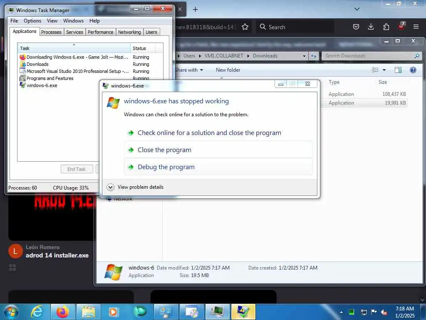Open Windows Explorer taskbar button
The height and width of the screenshot is (320, 426).
[89, 312]
